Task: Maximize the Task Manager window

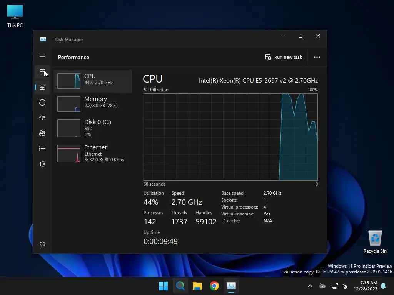Action: [x=300, y=36]
